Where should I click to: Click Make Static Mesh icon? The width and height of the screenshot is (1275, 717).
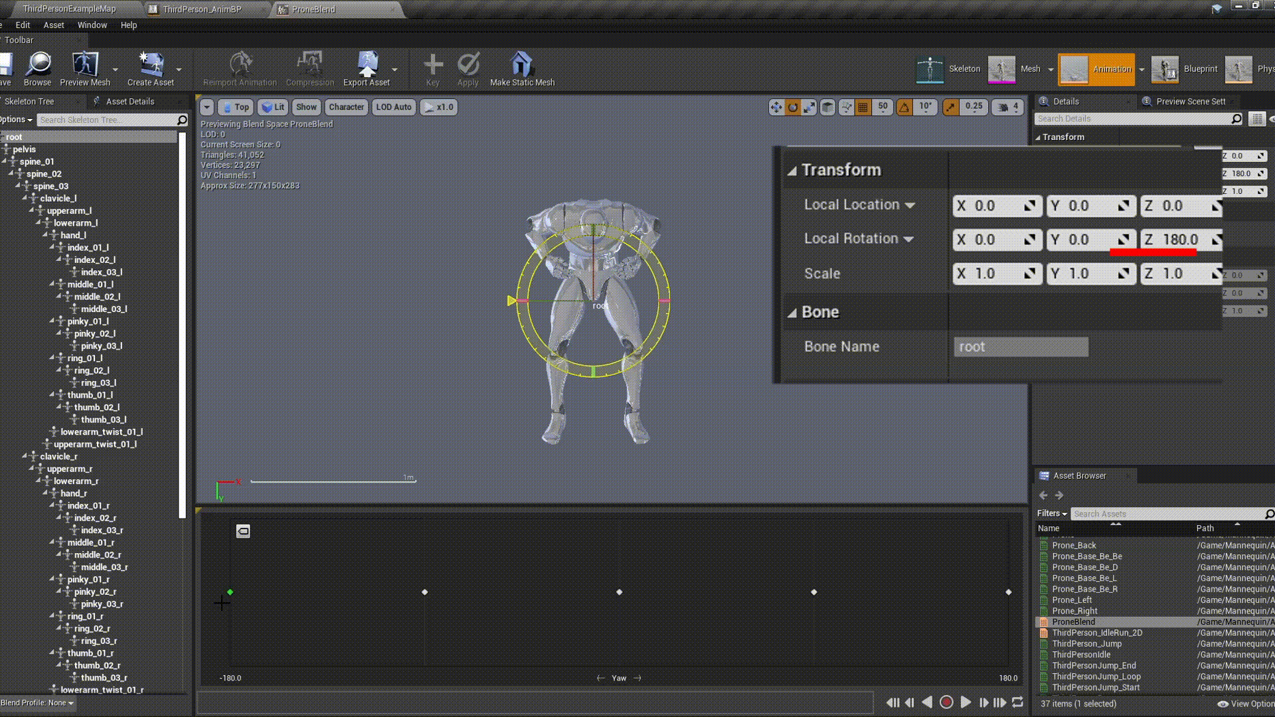(522, 68)
